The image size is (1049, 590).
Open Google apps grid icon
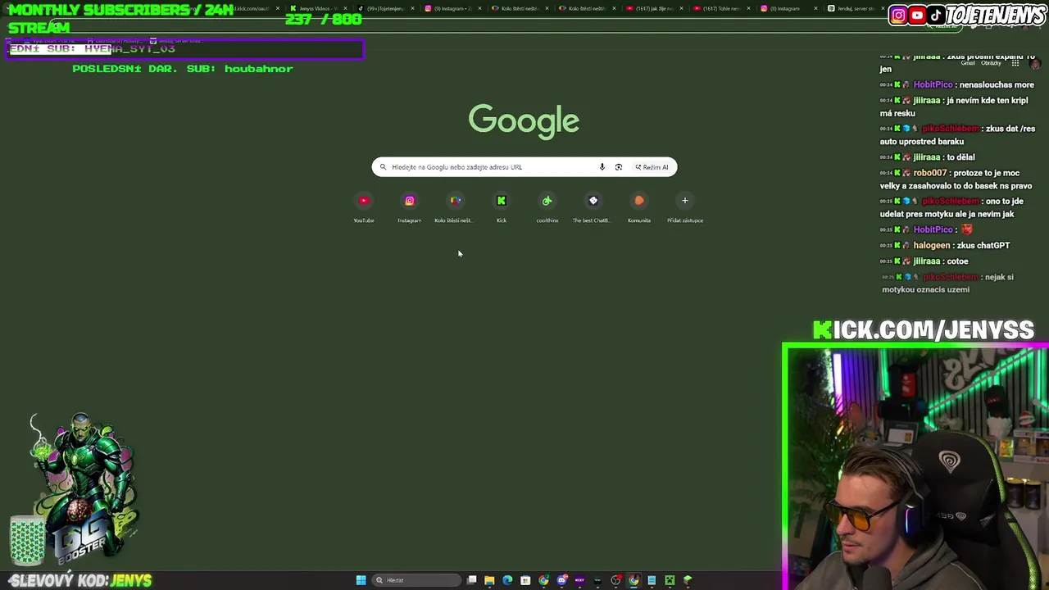[x=1015, y=63]
